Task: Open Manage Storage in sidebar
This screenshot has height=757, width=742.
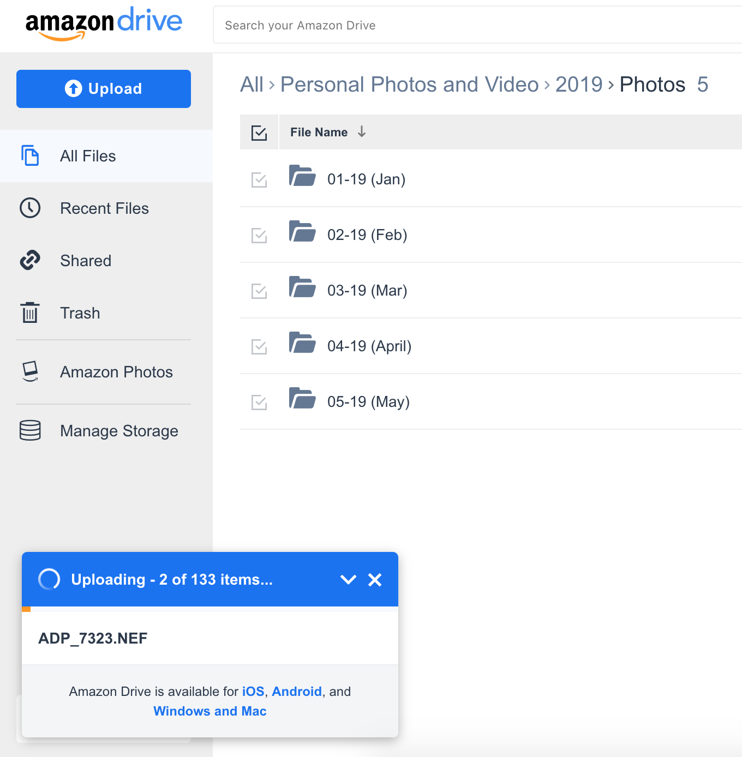Action: [106, 431]
